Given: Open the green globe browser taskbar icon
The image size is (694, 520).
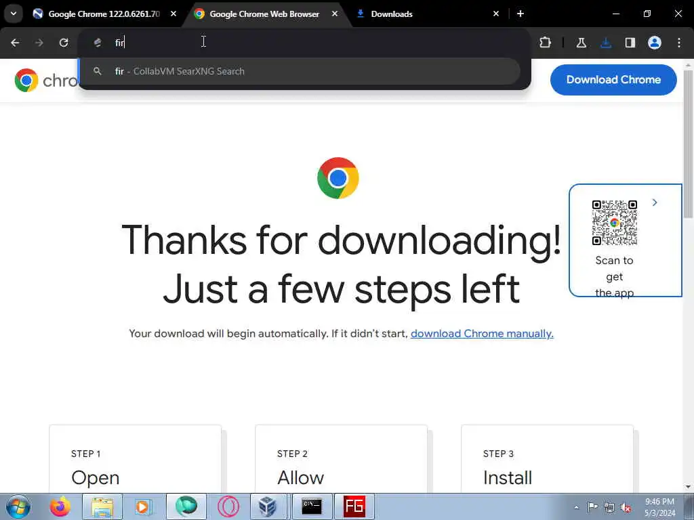Looking at the screenshot, I should click(186, 506).
